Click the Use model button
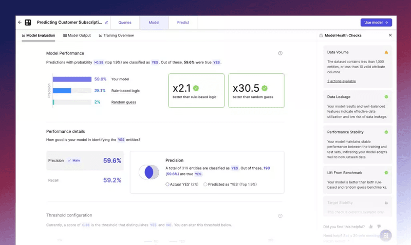This screenshot has height=245, width=411. click(x=376, y=23)
